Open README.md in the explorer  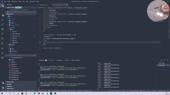tap(15, 77)
